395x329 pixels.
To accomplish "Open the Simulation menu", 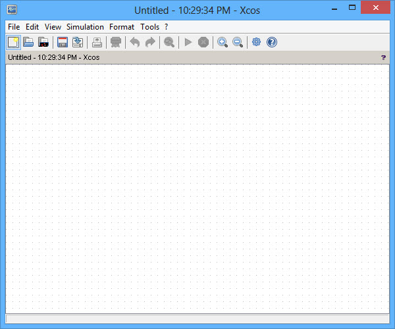I will point(85,27).
